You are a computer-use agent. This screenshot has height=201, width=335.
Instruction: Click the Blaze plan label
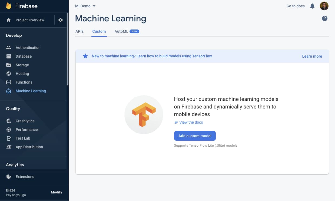click(11, 190)
